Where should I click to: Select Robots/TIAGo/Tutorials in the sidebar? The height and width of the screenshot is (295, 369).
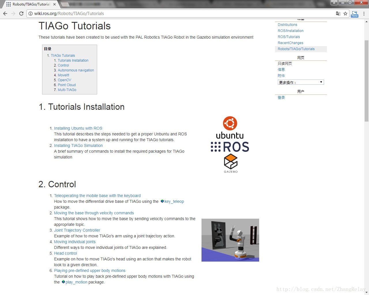(x=296, y=49)
